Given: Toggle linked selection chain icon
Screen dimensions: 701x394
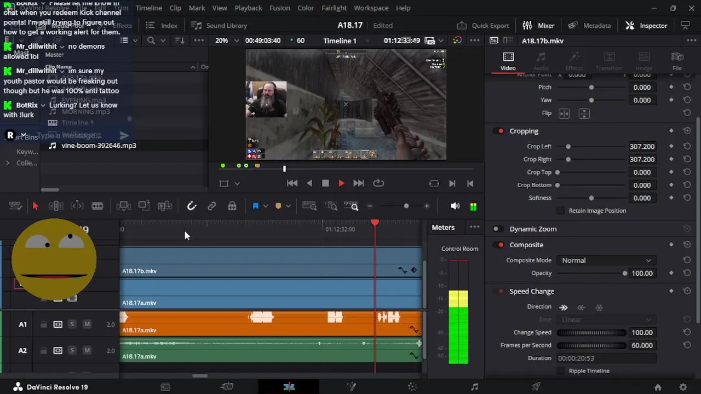Looking at the screenshot, I should 212,206.
